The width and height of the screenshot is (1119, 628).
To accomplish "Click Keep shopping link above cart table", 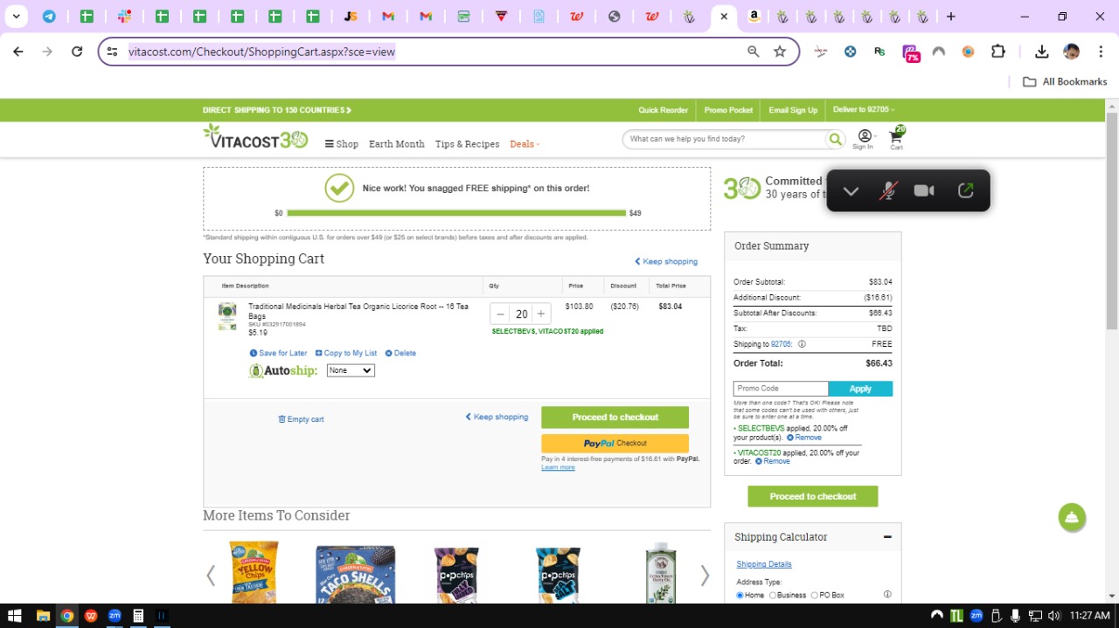I will tap(666, 261).
